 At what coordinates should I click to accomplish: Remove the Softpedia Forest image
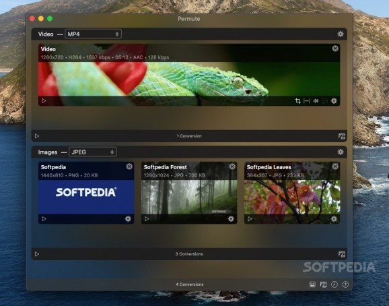click(232, 166)
